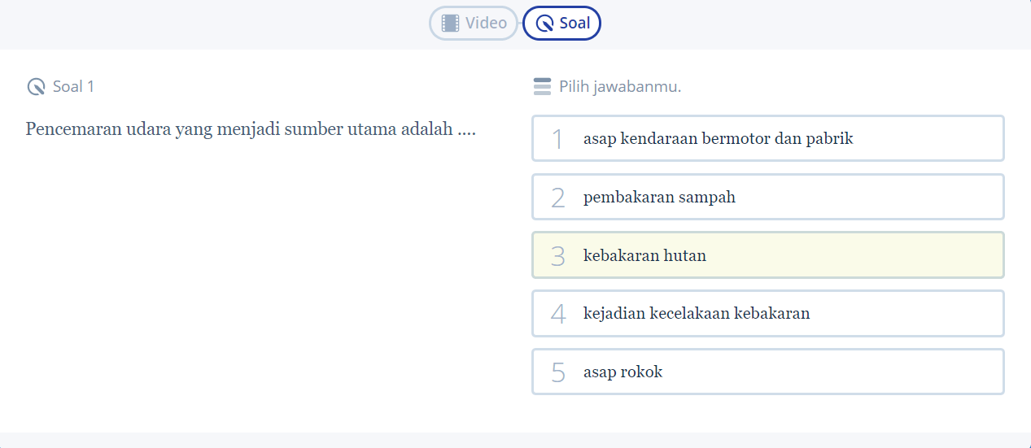This screenshot has height=448, width=1031.
Task: Click the film strip icon in Video tab
Action: 450,23
